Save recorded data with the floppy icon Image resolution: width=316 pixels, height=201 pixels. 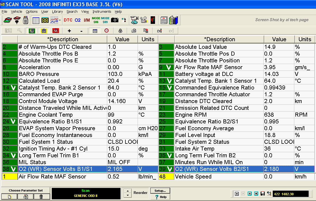pyautogui.click(x=263, y=194)
